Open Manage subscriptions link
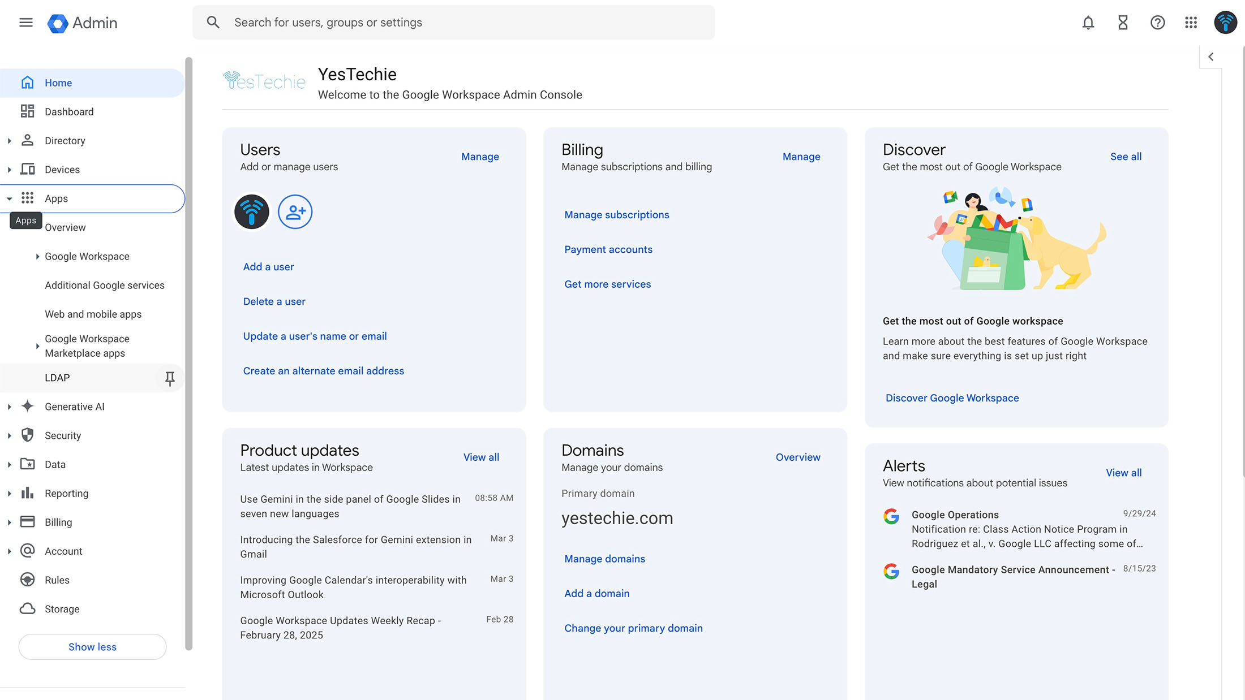 (x=616, y=215)
